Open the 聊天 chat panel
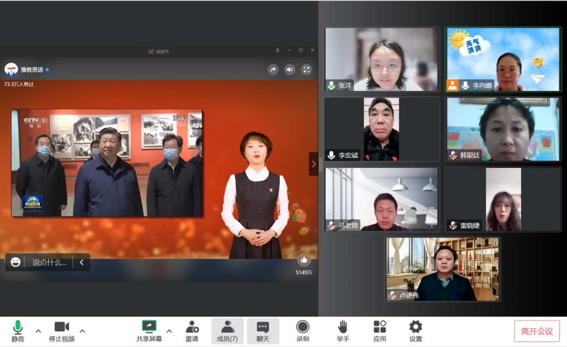This screenshot has width=567, height=347. [263, 331]
